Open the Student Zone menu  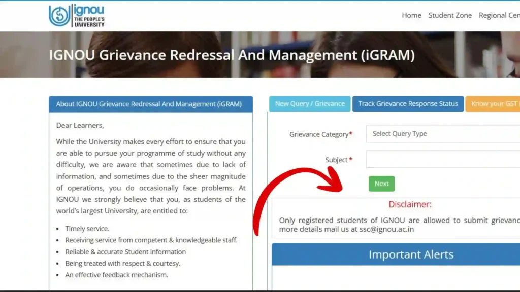pos(450,15)
